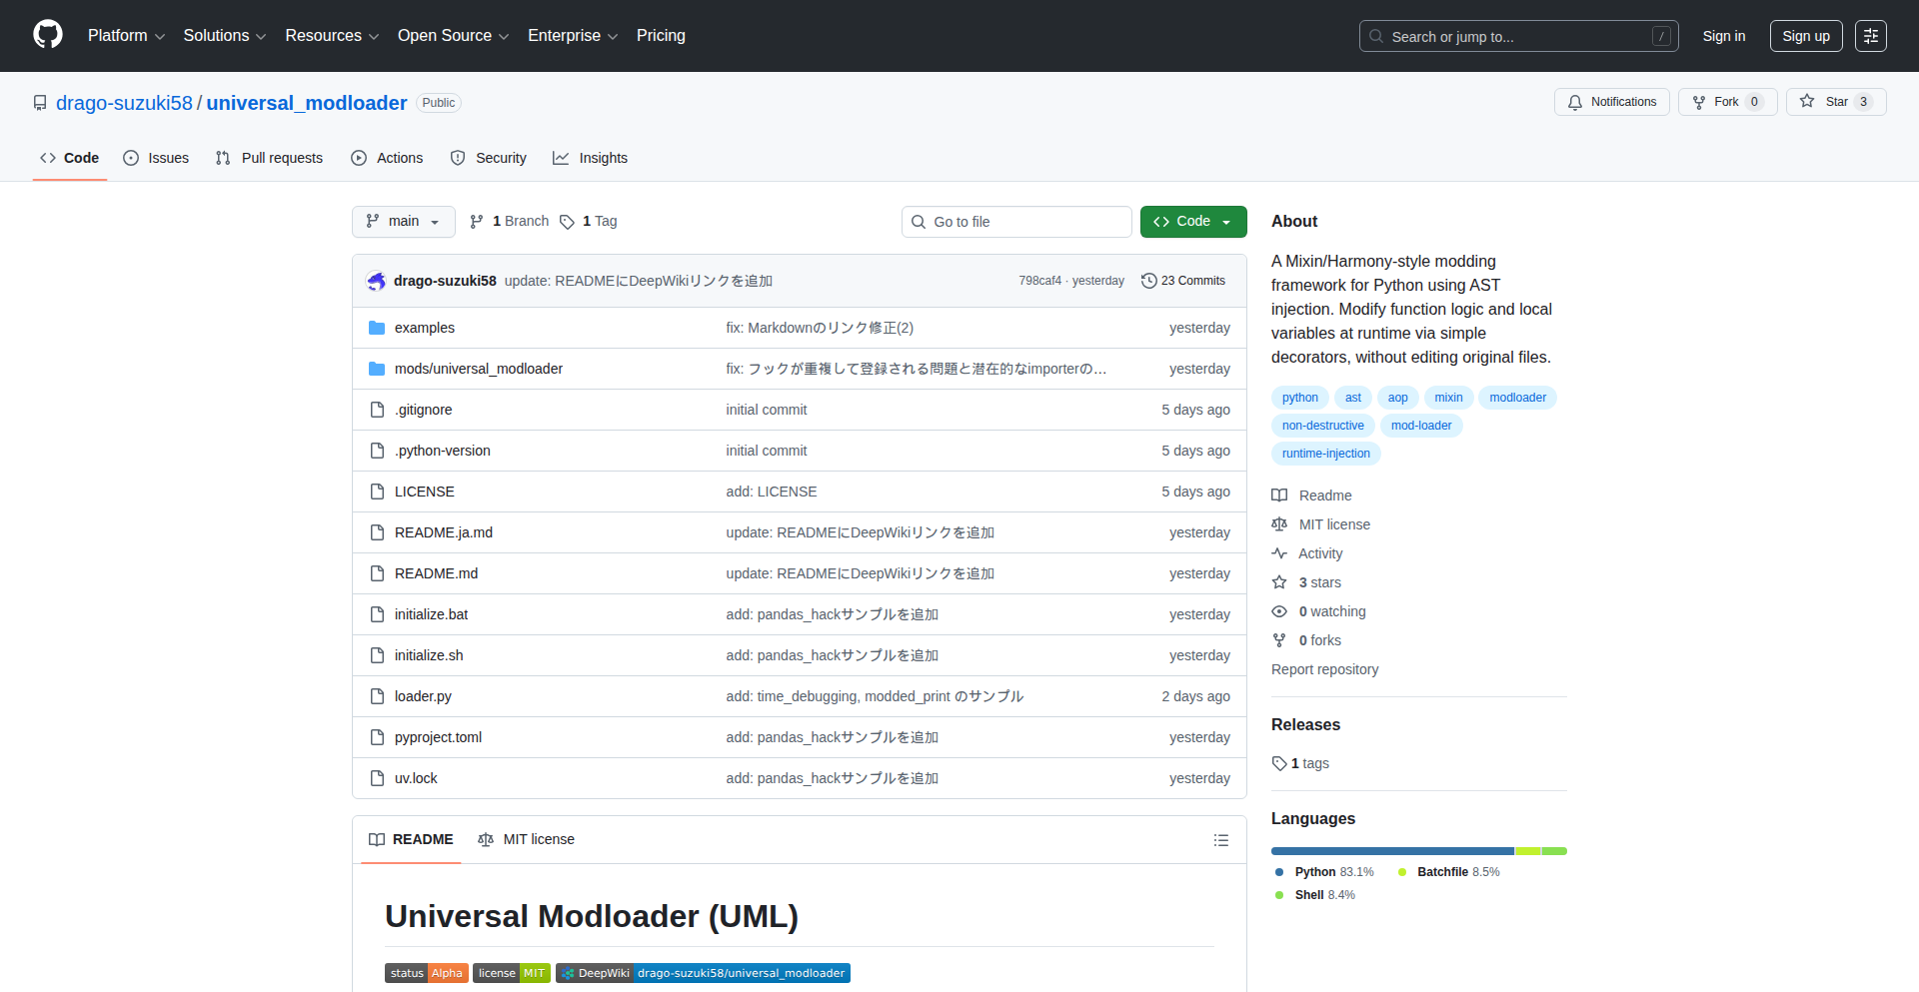1919x992 pixels.
Task: Open the green Code dropdown
Action: (1192, 222)
